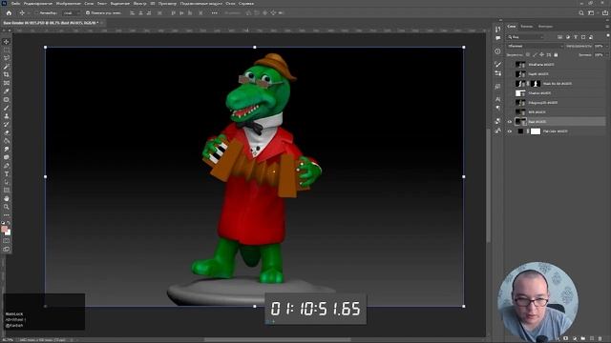611x343 pixels.
Task: Select the Eyedropper tool
Action: [x=7, y=91]
